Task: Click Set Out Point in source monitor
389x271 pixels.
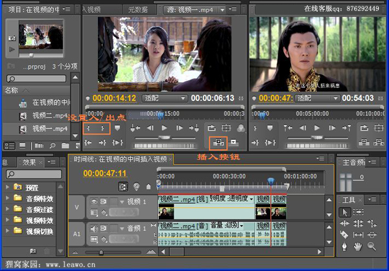Action: click(x=102, y=128)
